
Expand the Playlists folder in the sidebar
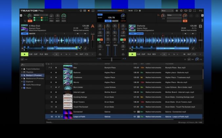click(22, 72)
